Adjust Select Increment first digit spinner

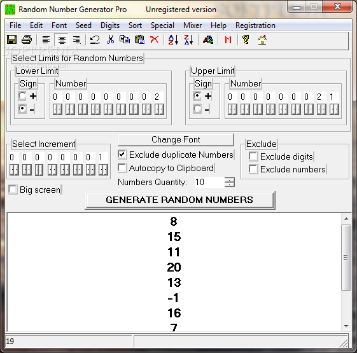click(x=14, y=170)
